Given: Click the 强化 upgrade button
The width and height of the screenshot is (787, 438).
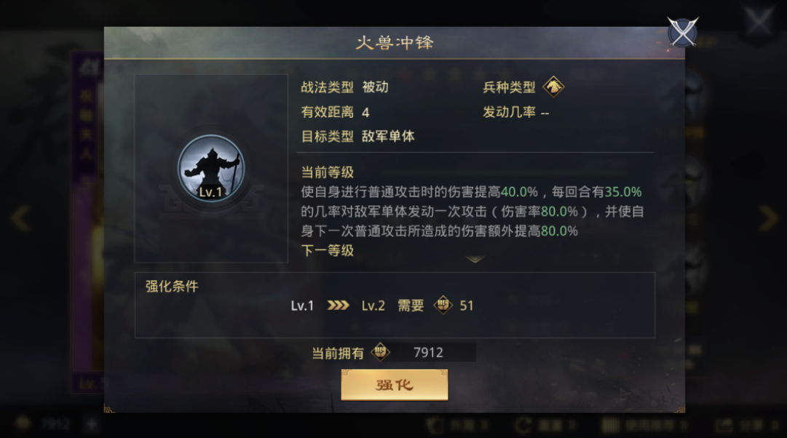Looking at the screenshot, I should pos(395,385).
